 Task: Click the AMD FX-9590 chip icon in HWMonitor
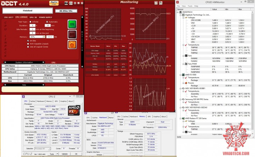pyautogui.click(x=183, y=75)
